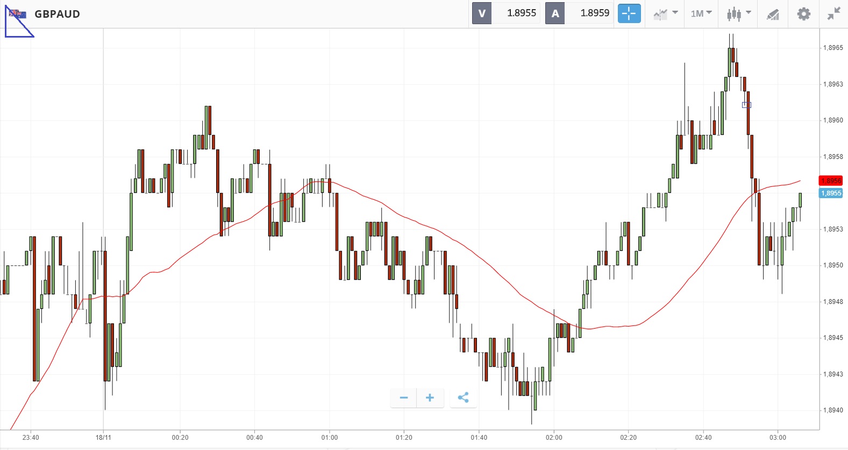The image size is (848, 450).
Task: Click the candlestick chart type icon
Action: [733, 14]
